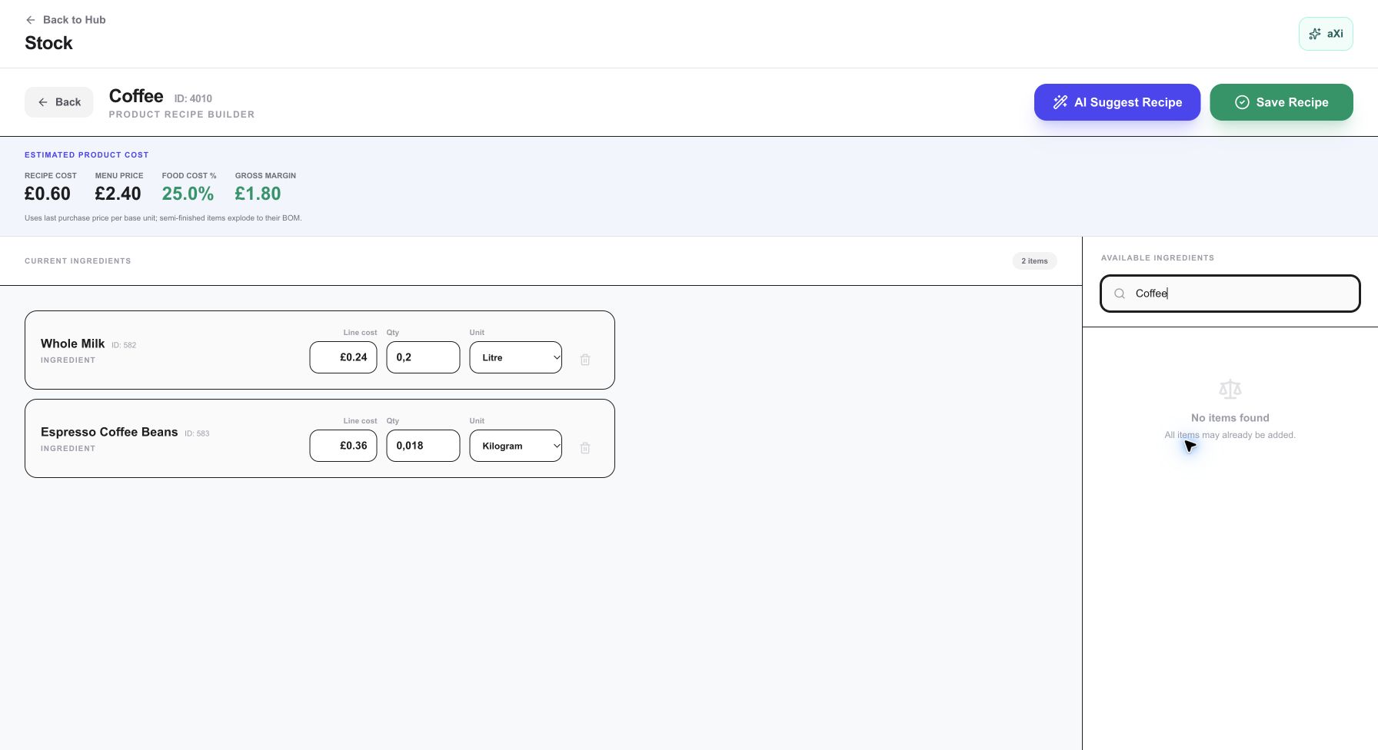The height and width of the screenshot is (750, 1378).
Task: Delete the Whole Milk ingredient via trash icon
Action: pyautogui.click(x=585, y=360)
